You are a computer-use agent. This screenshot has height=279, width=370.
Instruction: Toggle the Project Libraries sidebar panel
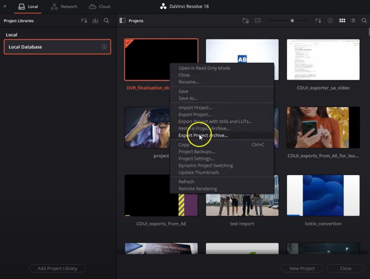[x=122, y=21]
